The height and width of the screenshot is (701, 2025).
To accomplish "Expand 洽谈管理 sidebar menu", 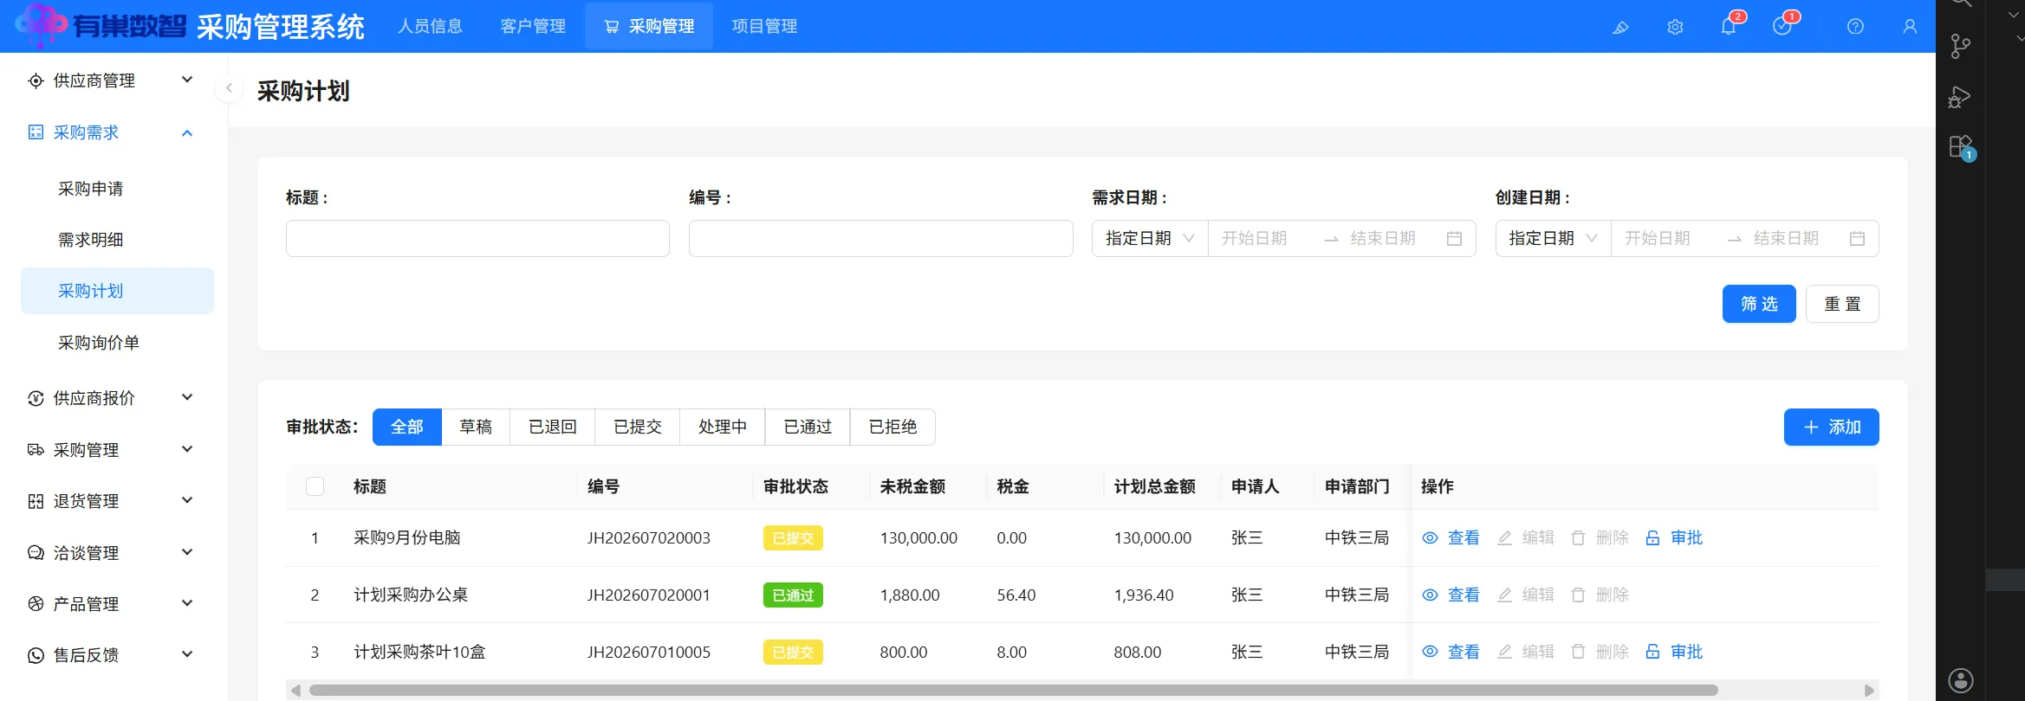I will point(117,553).
